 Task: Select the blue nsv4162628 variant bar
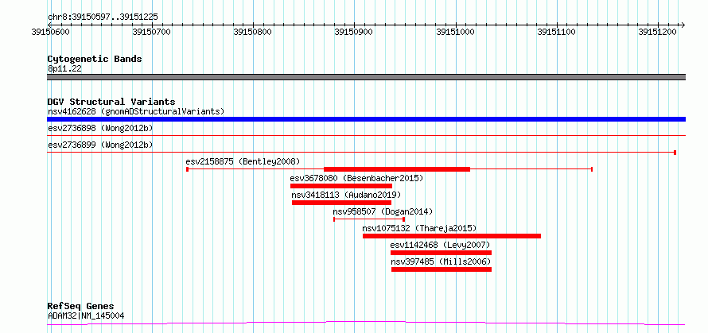366,119
